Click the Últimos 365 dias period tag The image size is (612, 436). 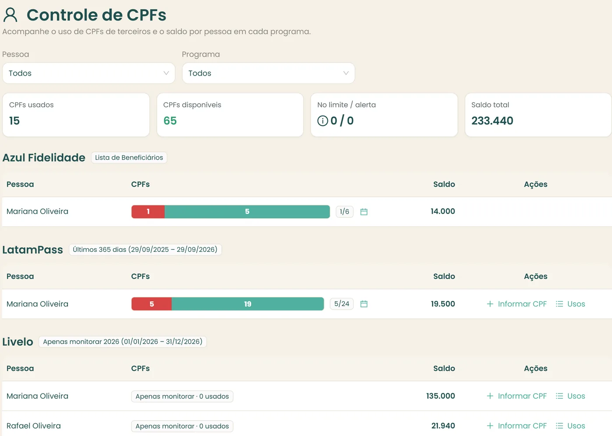click(145, 250)
